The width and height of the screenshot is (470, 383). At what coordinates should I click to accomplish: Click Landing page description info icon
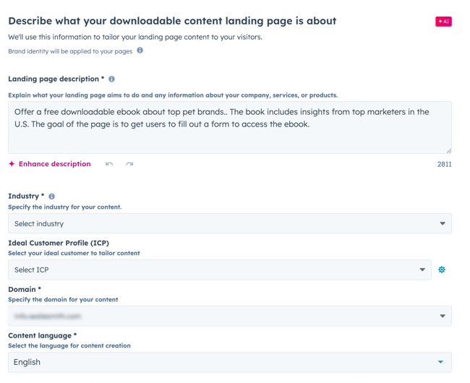coord(111,79)
